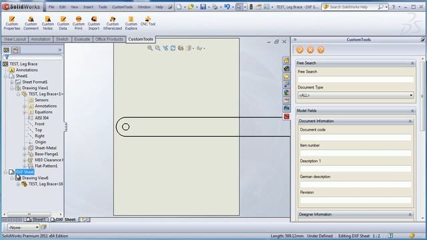The width and height of the screenshot is (427, 240).
Task: Switch to the View Layout tab
Action: 15,39
